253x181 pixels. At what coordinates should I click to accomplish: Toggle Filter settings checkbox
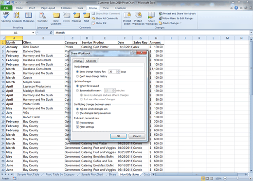point(77,127)
